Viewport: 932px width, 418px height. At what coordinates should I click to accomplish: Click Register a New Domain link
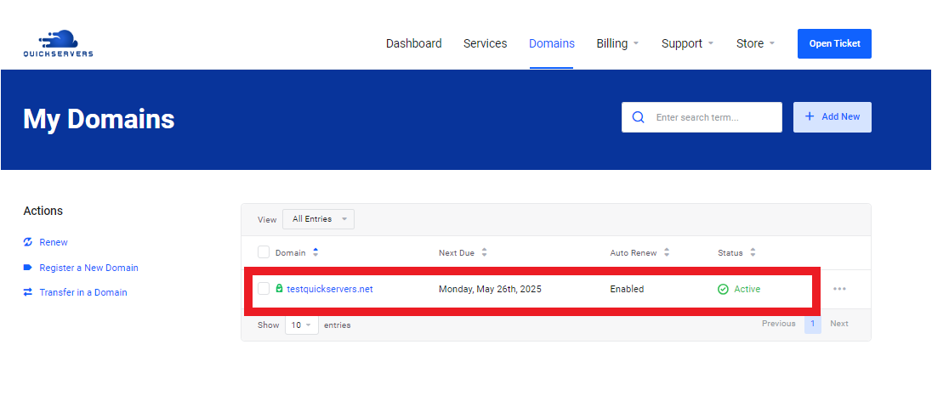[x=88, y=268]
